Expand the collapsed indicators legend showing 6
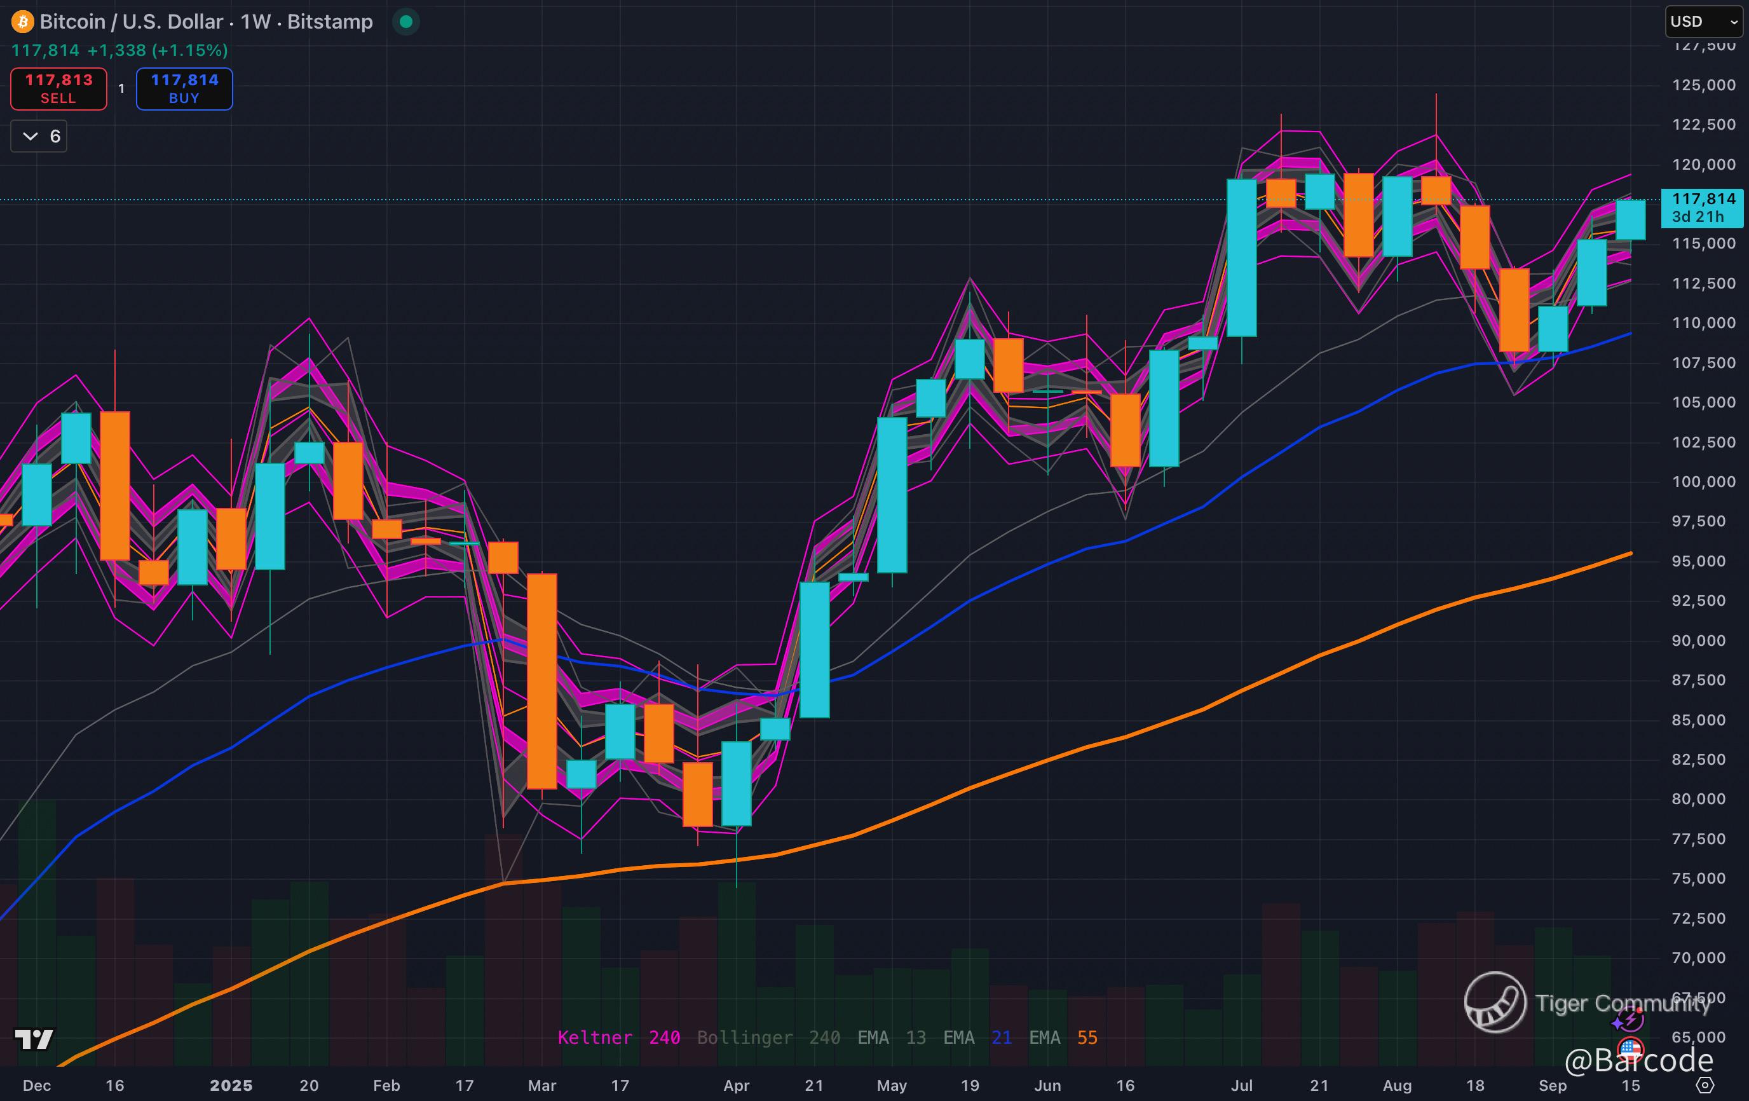The height and width of the screenshot is (1101, 1749). pos(39,137)
